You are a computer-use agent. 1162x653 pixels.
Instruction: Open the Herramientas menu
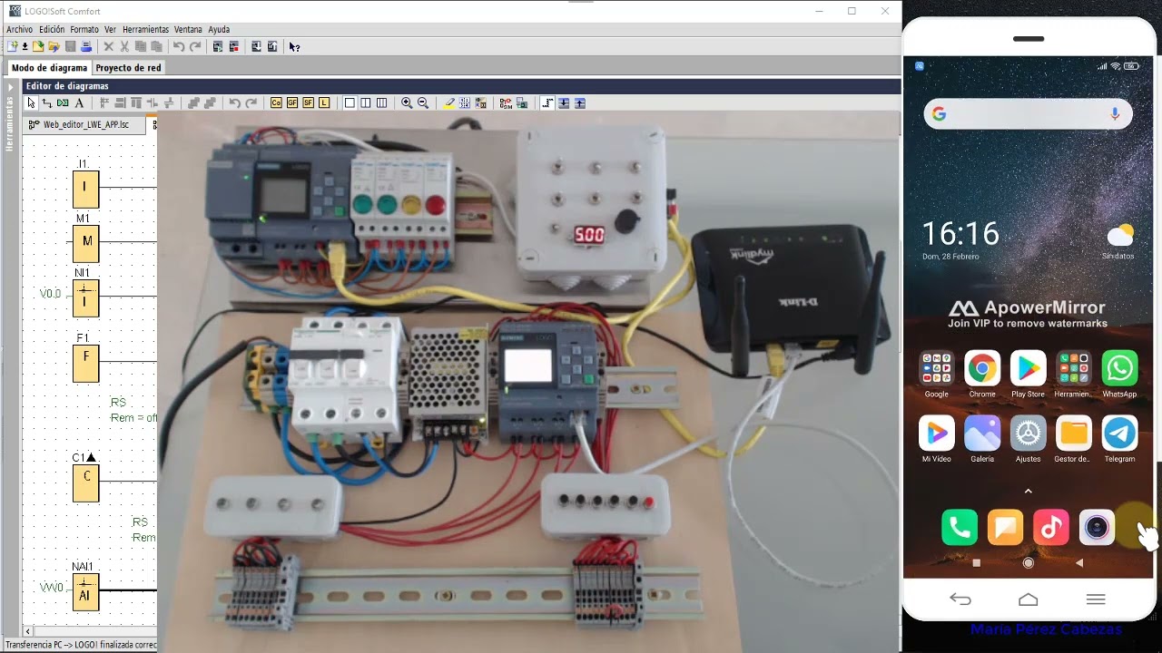coord(145,29)
